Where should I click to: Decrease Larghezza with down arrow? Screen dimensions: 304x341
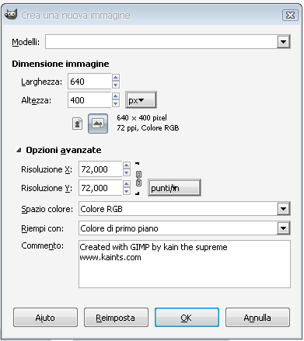[x=116, y=85]
